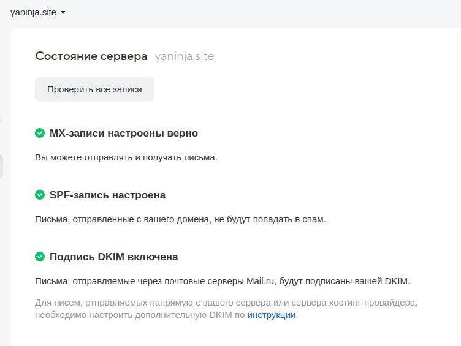The height and width of the screenshot is (346, 461).
Task: Click the DKIM description about Mail.ru servers
Action: coord(223,281)
